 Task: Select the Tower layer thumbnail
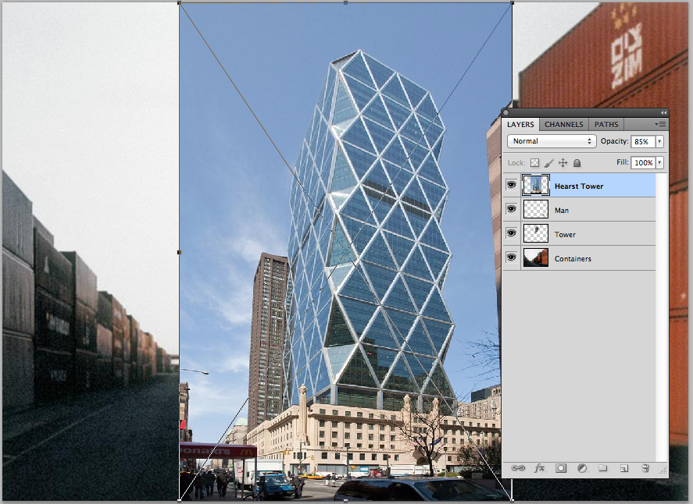coord(536,233)
